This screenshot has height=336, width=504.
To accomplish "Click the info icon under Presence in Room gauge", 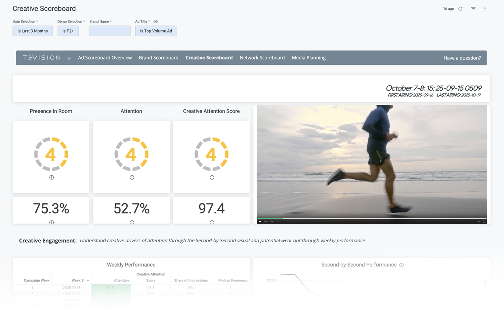I will 51,177.
